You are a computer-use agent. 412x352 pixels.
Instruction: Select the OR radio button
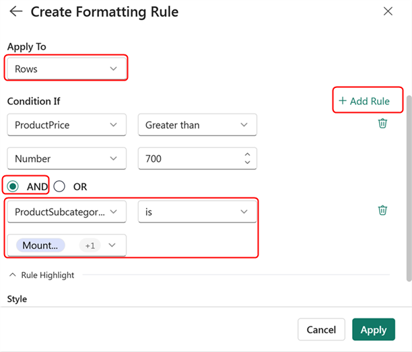click(x=59, y=186)
